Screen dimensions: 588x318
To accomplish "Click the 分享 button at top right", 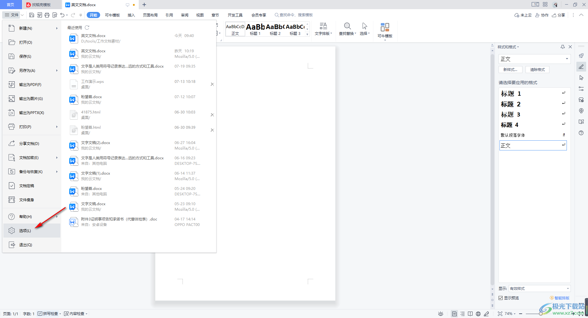I will tap(558, 15).
